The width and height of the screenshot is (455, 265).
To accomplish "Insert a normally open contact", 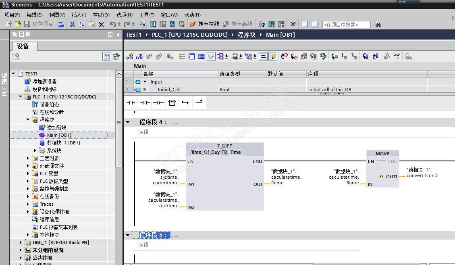I will tap(131, 102).
